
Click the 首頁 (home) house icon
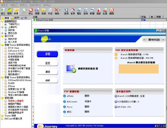point(73,11)
